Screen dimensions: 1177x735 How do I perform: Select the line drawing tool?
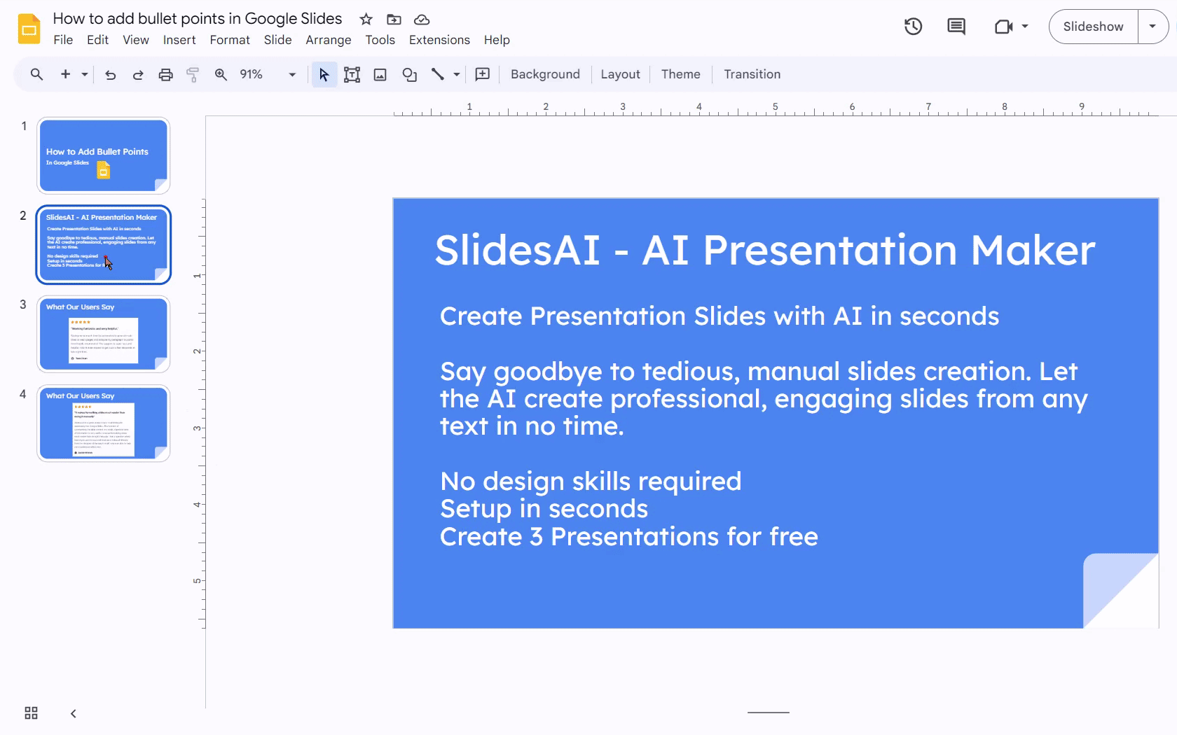point(439,74)
